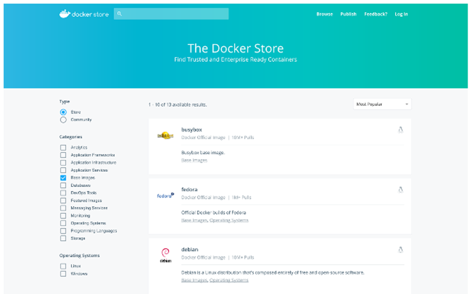Click Base Images tag under debian
This screenshot has height=294, width=470.
coord(194,280)
